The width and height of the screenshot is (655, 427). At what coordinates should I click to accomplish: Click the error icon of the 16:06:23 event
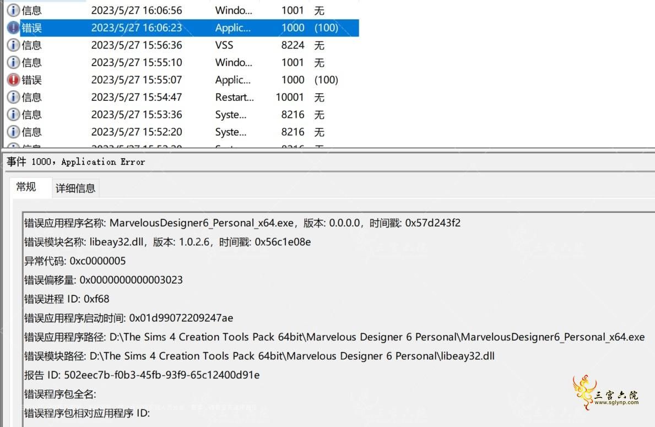[13, 28]
